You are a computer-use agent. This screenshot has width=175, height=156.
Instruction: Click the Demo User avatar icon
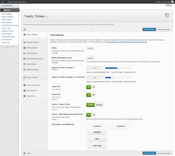point(172,2)
